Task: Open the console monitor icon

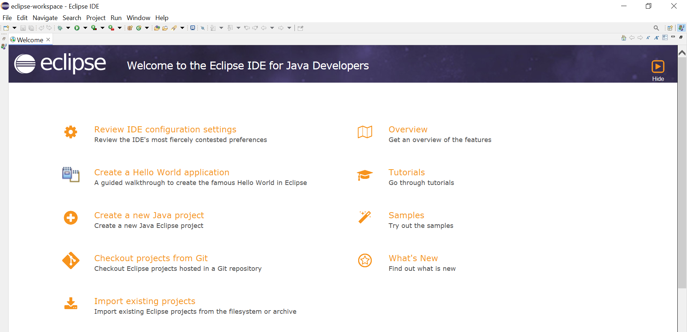Action: (193, 28)
